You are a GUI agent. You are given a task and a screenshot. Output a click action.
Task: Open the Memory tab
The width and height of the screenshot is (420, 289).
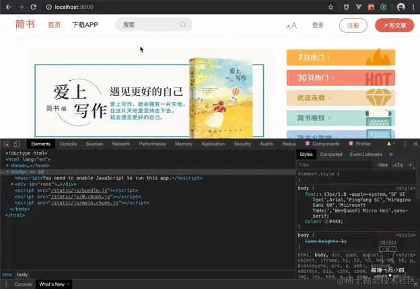184,144
